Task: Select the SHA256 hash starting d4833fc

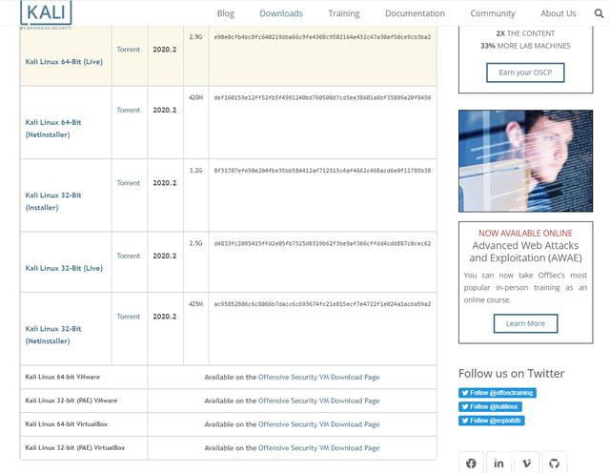Action: click(x=322, y=244)
